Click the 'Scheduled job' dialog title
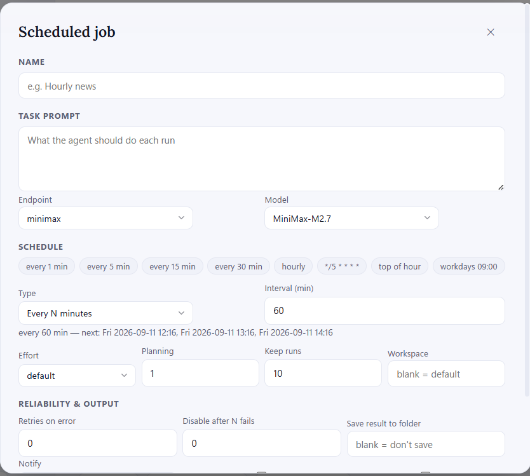This screenshot has width=530, height=476. pos(67,32)
